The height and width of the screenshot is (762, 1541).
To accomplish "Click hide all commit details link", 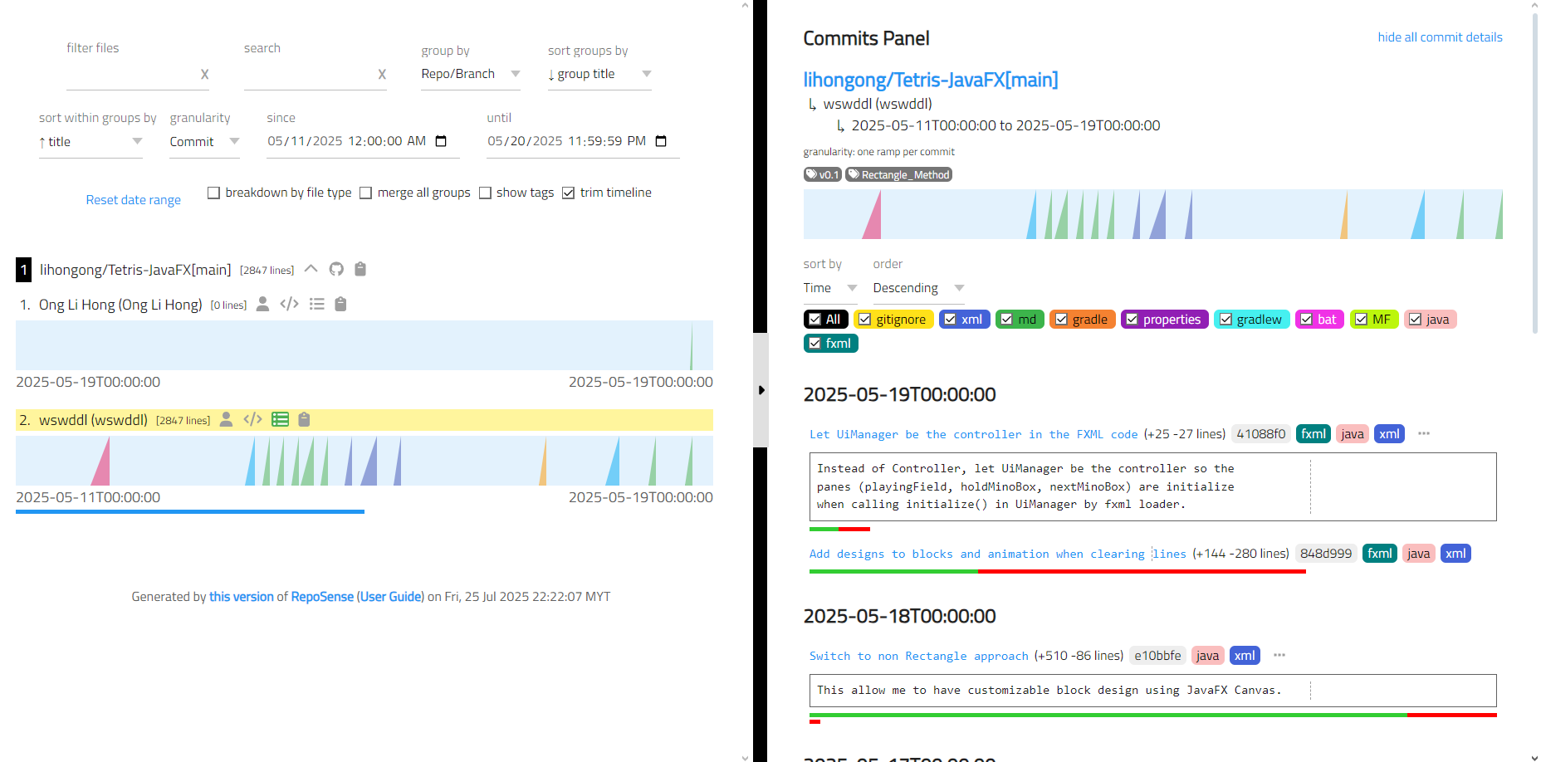I will coord(1440,37).
